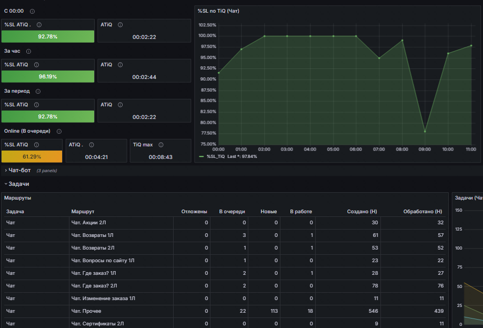Click info icon next to С 00:00
The width and height of the screenshot is (483, 328).
click(32, 12)
